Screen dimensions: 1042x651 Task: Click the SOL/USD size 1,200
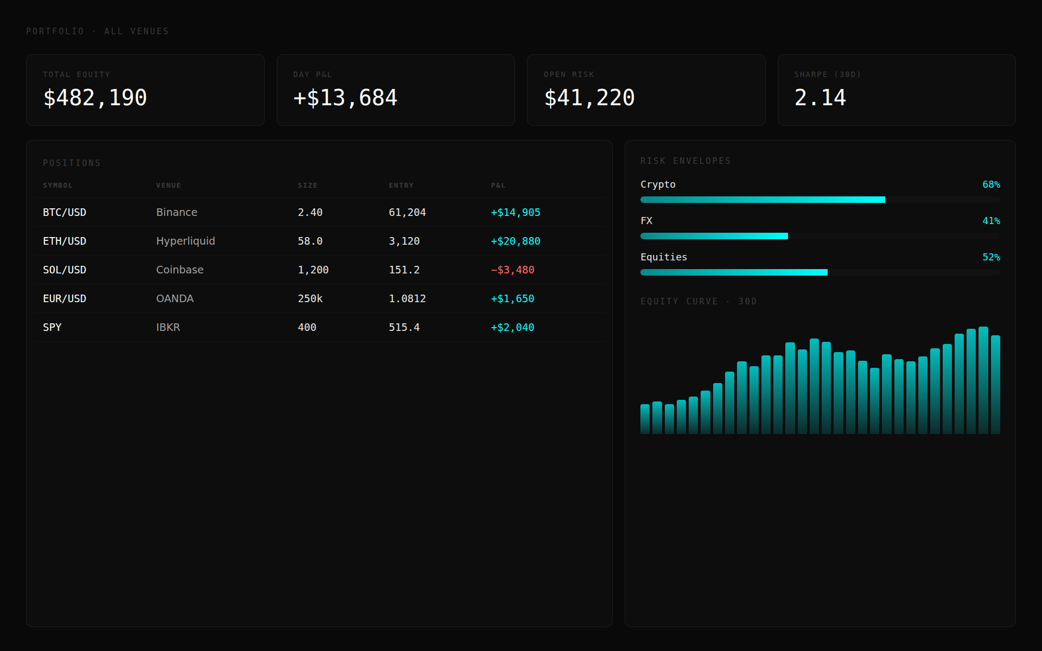(x=313, y=270)
